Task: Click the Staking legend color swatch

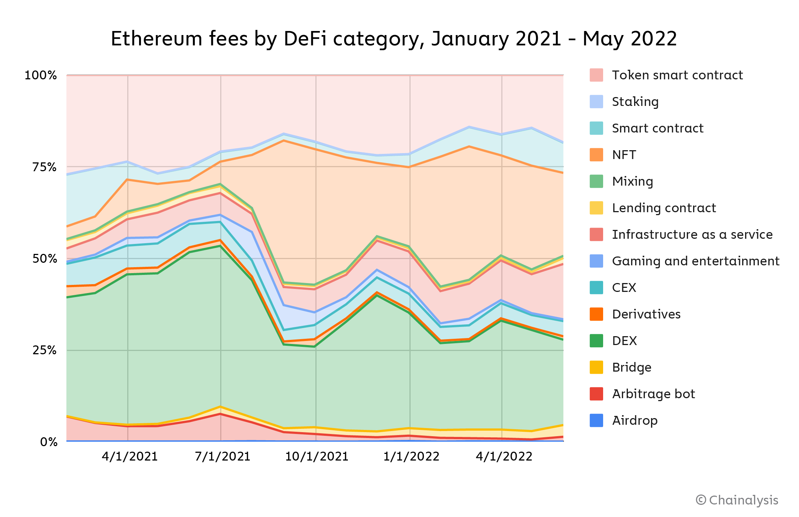Action: click(x=596, y=101)
